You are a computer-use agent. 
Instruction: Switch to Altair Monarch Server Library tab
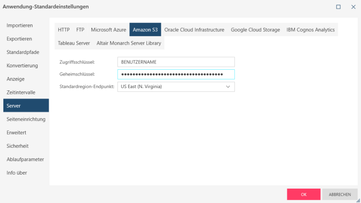tap(129, 43)
